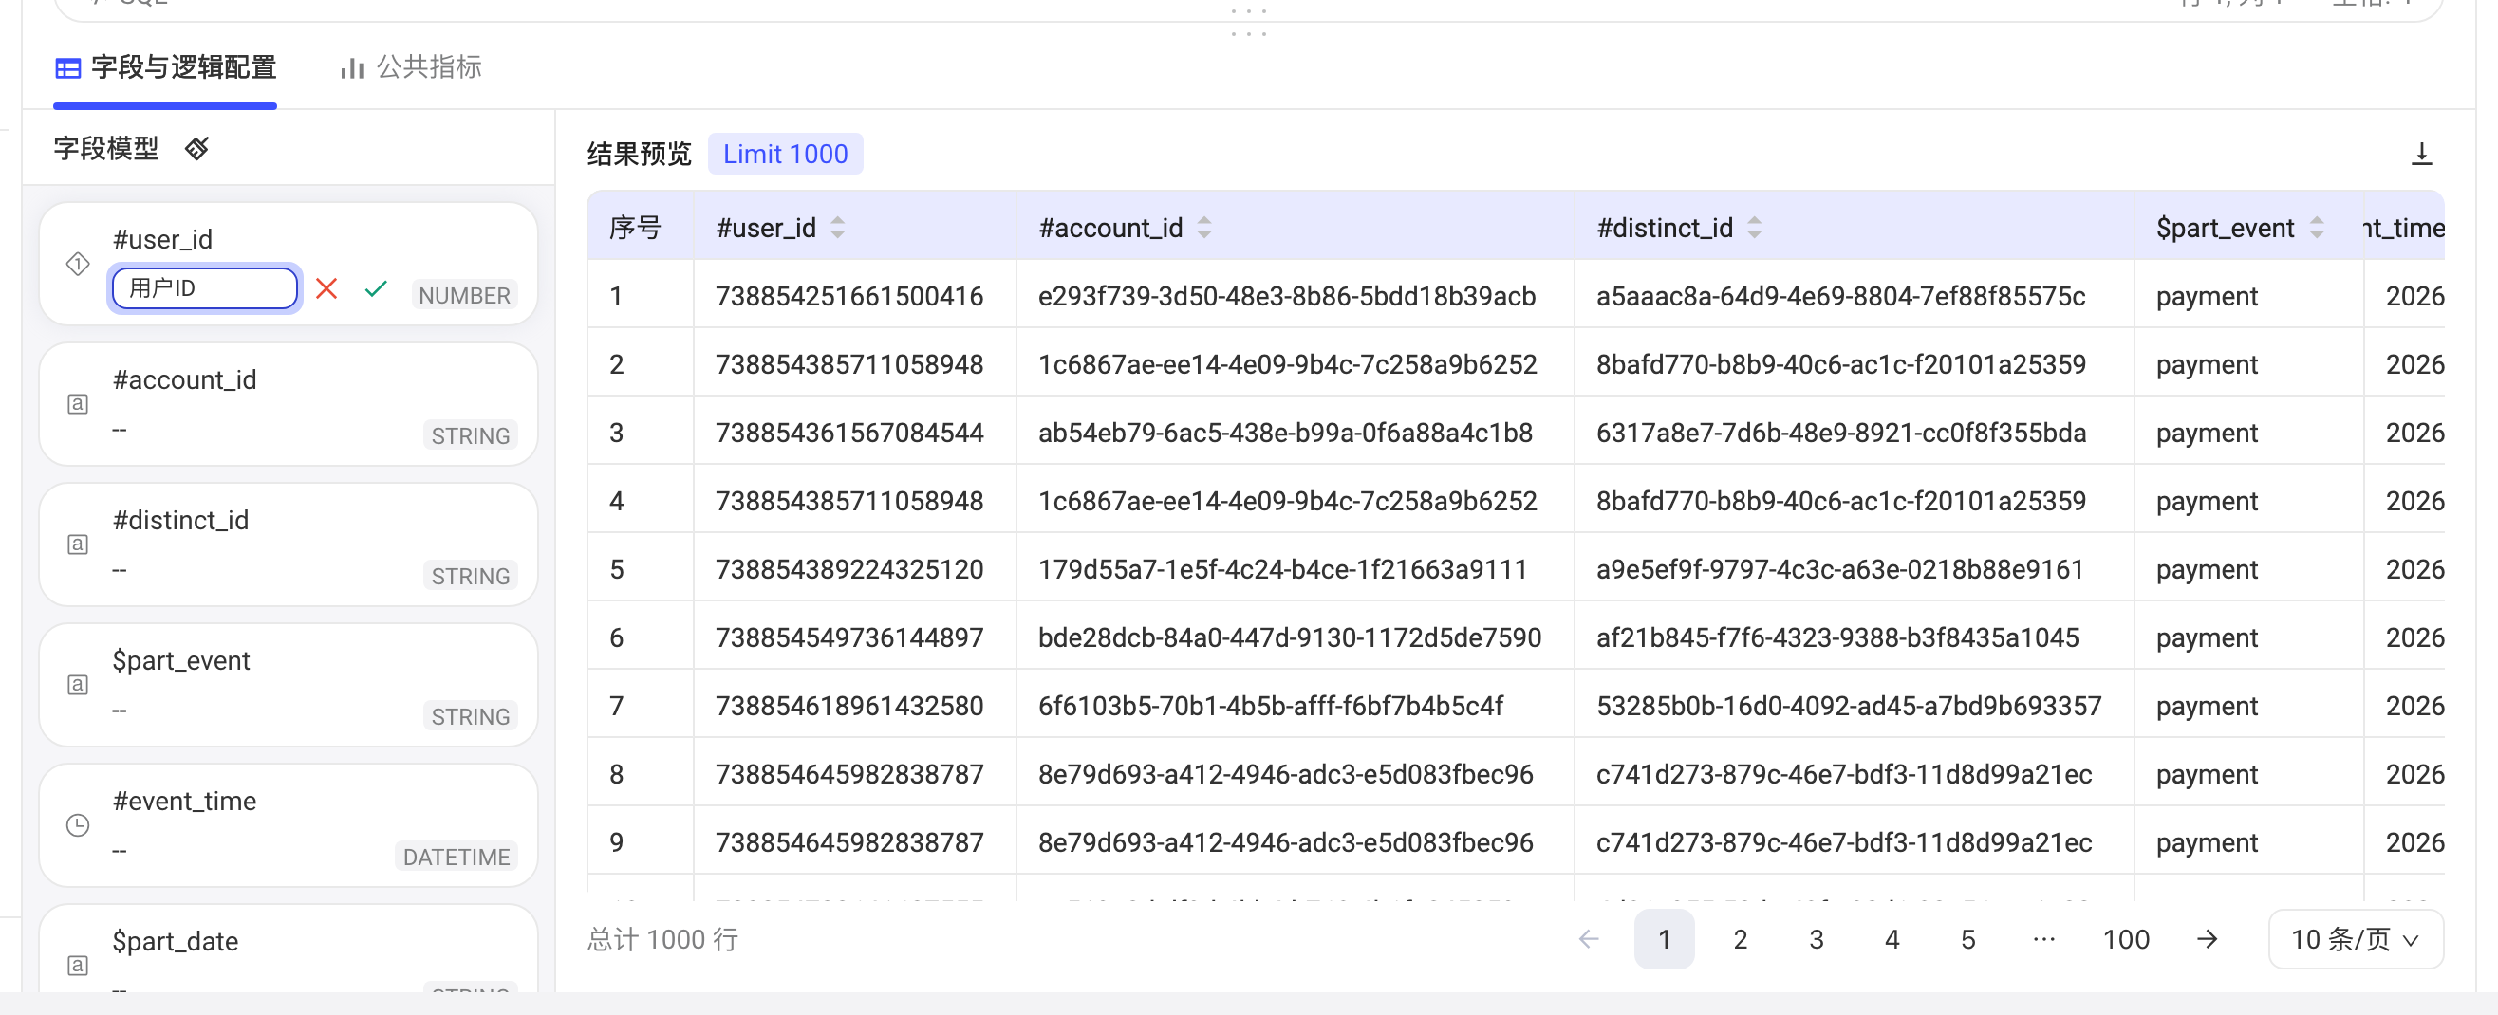Go to page 100

2126,939
